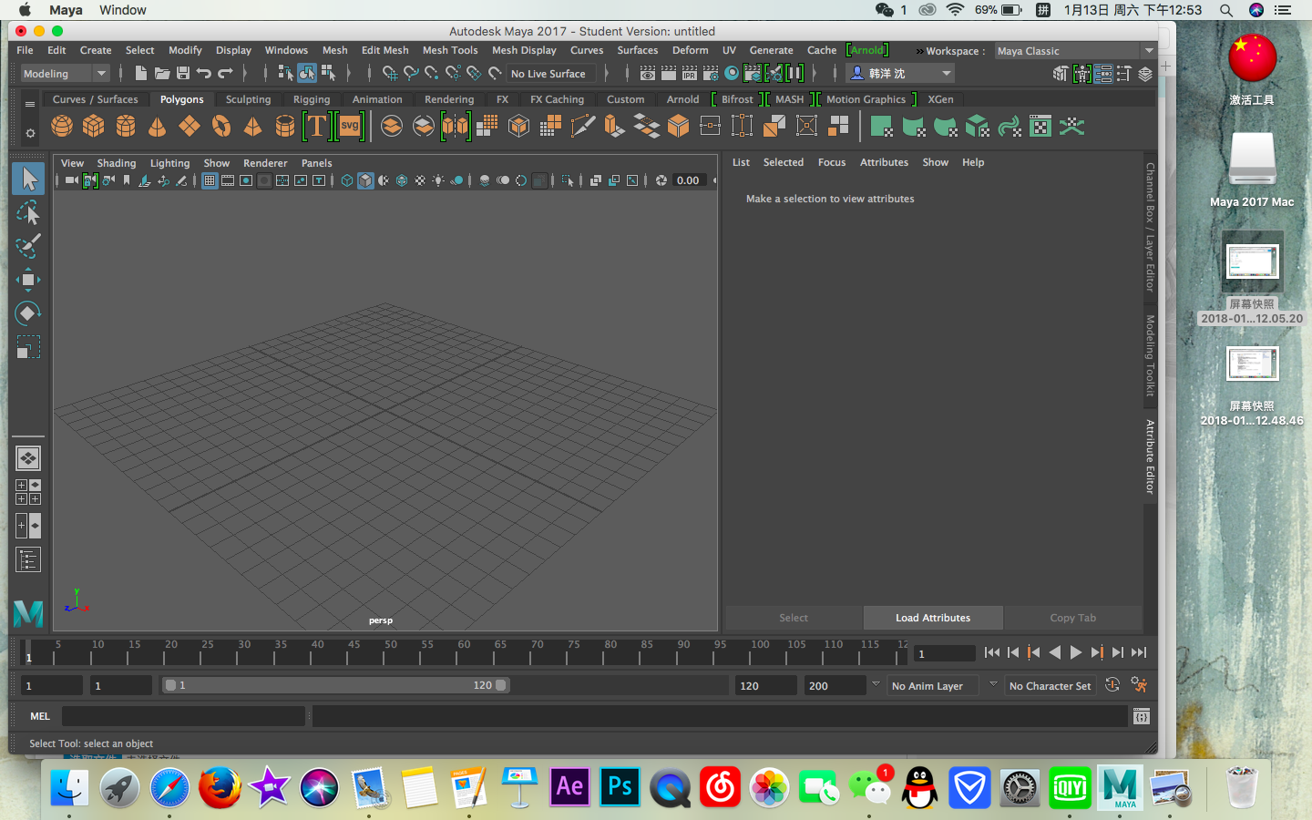Open the Channel Box / Layer Editor tab

(1150, 227)
